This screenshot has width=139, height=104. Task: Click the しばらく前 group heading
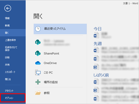101,75
